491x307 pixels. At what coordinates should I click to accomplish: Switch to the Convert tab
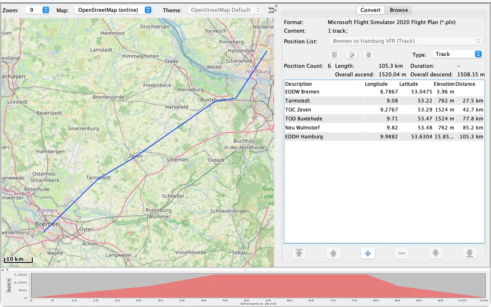click(x=371, y=10)
